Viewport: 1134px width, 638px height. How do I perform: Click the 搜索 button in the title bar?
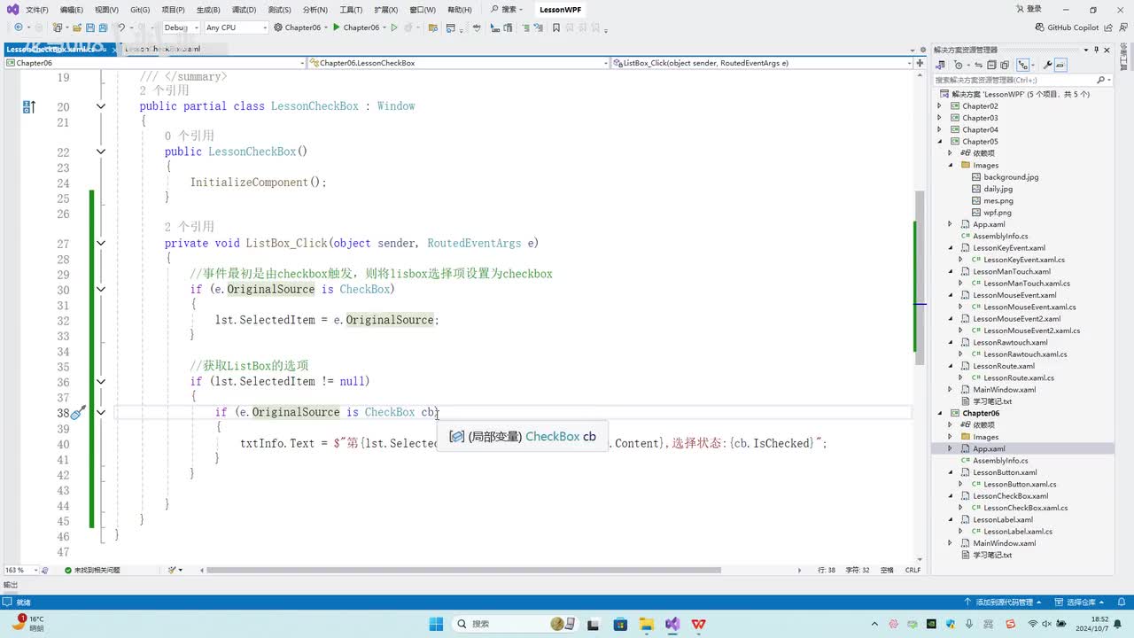(506, 10)
